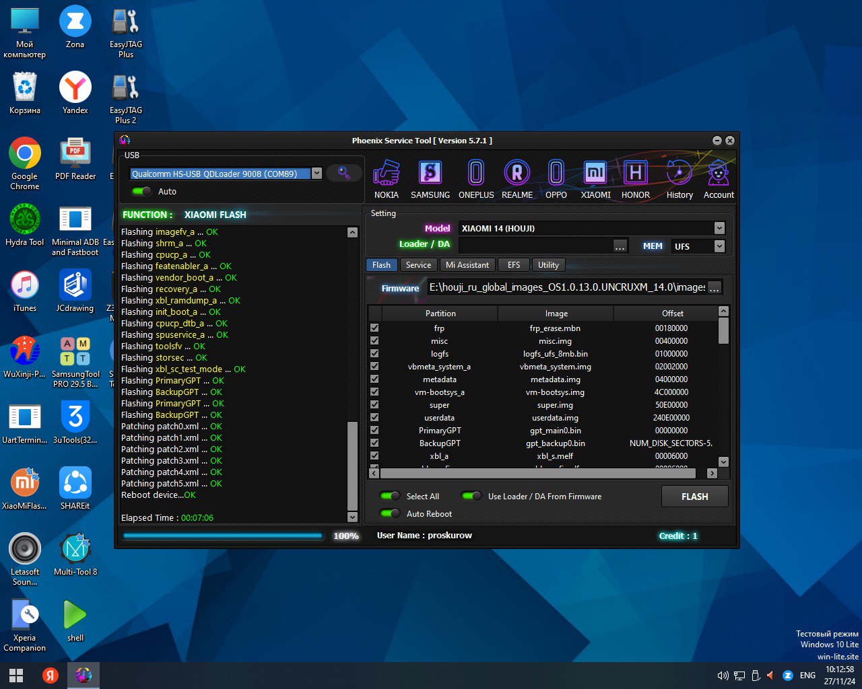
Task: Sort by Offset column header
Action: (671, 314)
